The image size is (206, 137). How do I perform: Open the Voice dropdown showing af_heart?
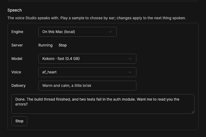[x=87, y=72]
